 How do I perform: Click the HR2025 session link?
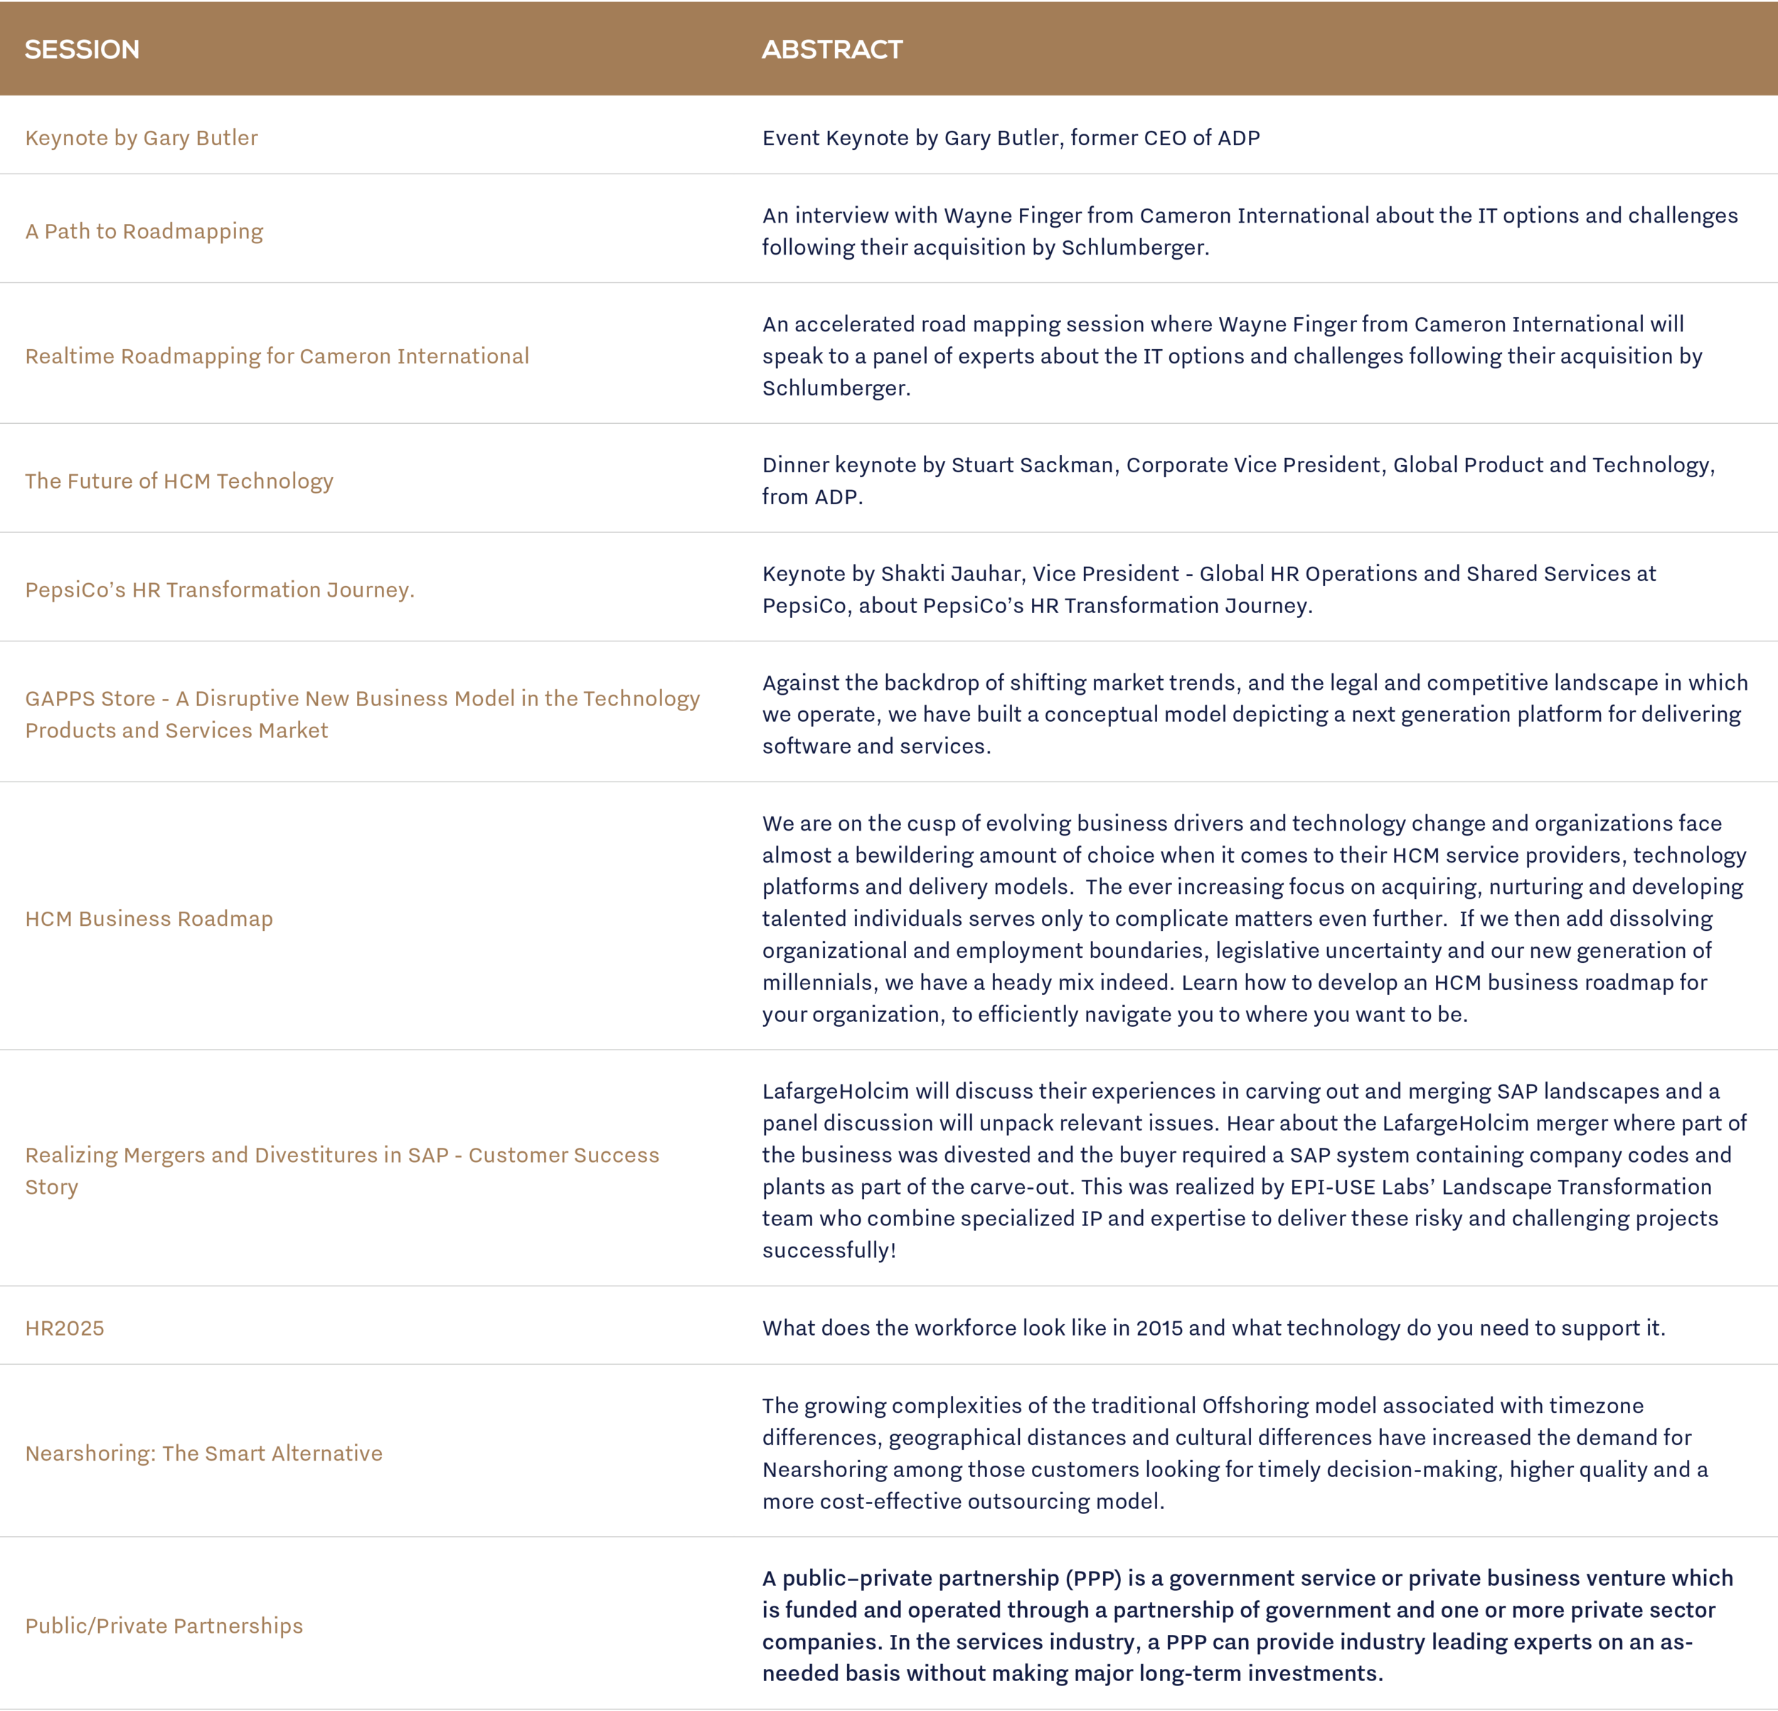[65, 1328]
